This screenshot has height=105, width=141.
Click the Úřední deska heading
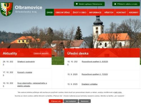78,53
